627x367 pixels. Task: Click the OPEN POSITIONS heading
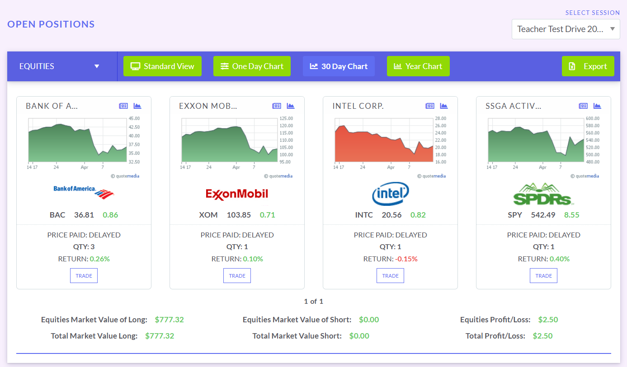[x=51, y=24]
